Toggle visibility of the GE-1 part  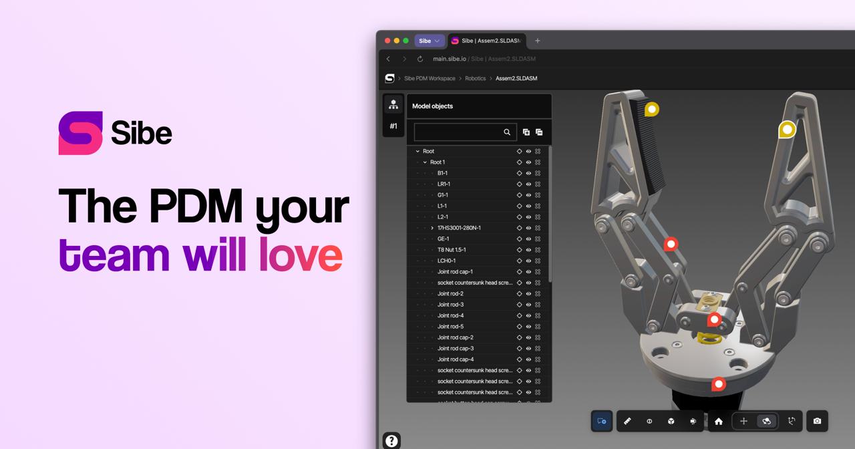(x=528, y=239)
